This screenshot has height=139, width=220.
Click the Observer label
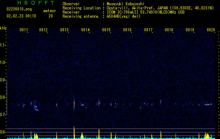click(x=71, y=4)
